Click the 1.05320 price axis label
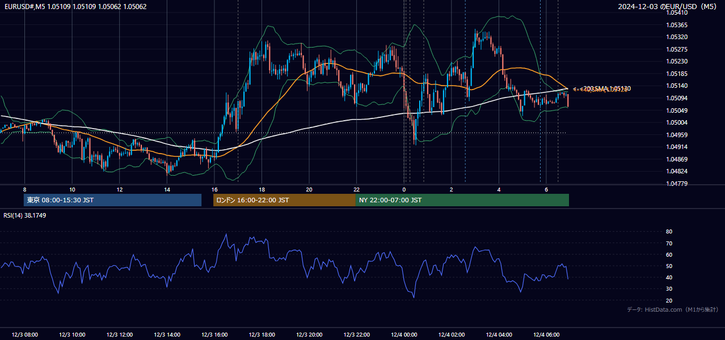The width and height of the screenshot is (725, 340). 677,37
